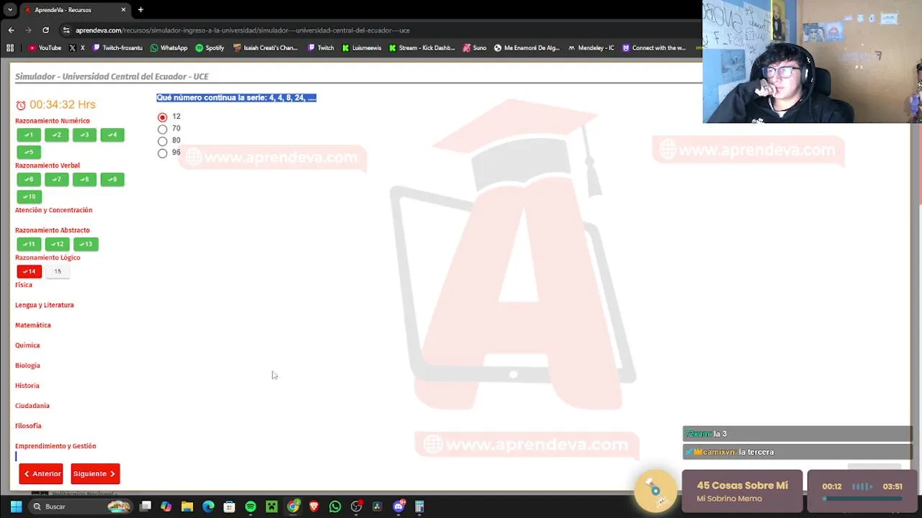
Task: Select answer option 12
Action: click(x=162, y=117)
